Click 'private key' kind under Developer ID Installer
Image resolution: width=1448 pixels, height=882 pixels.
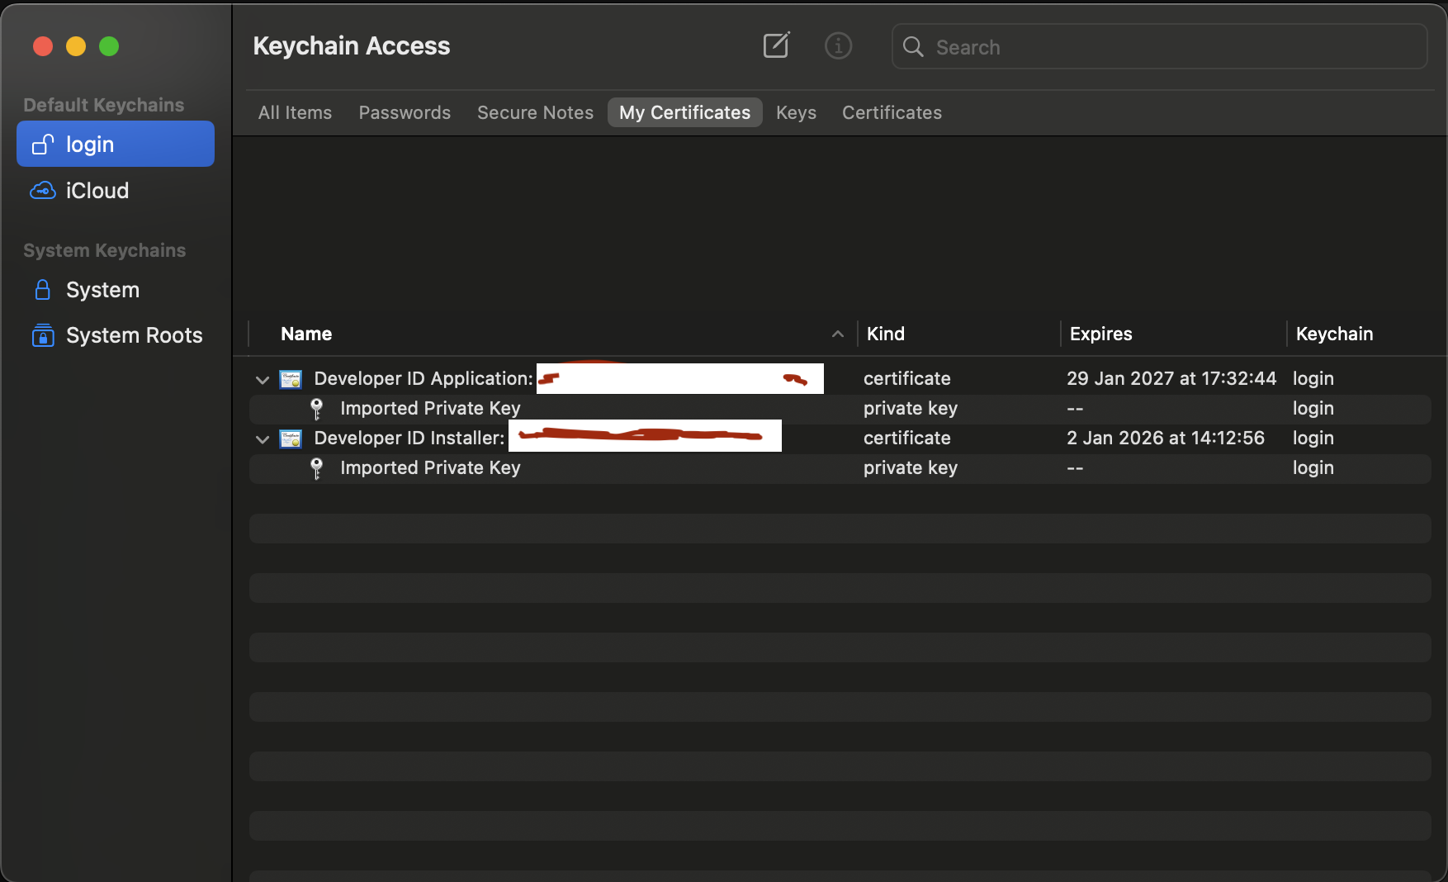pos(911,467)
